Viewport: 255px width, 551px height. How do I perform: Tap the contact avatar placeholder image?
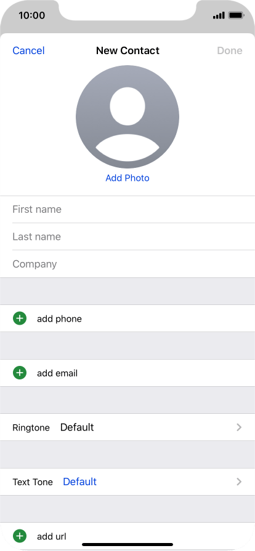(x=127, y=117)
